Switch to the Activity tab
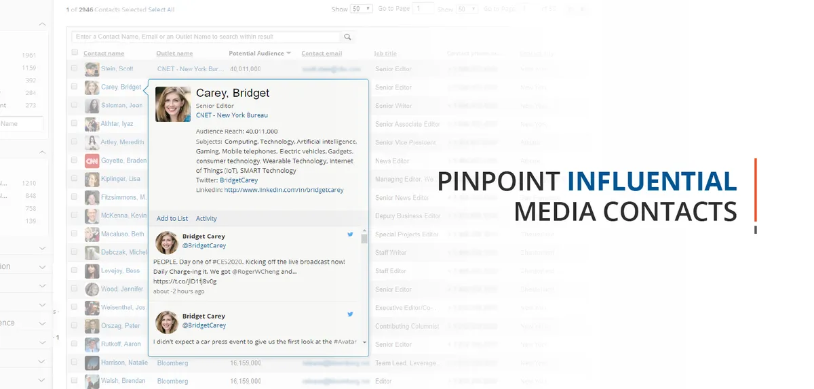Screen dimensions: 814x389 [x=206, y=218]
